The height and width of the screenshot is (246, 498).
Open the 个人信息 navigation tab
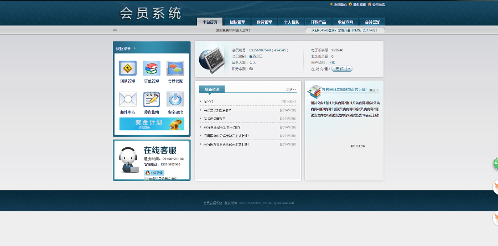[291, 22]
